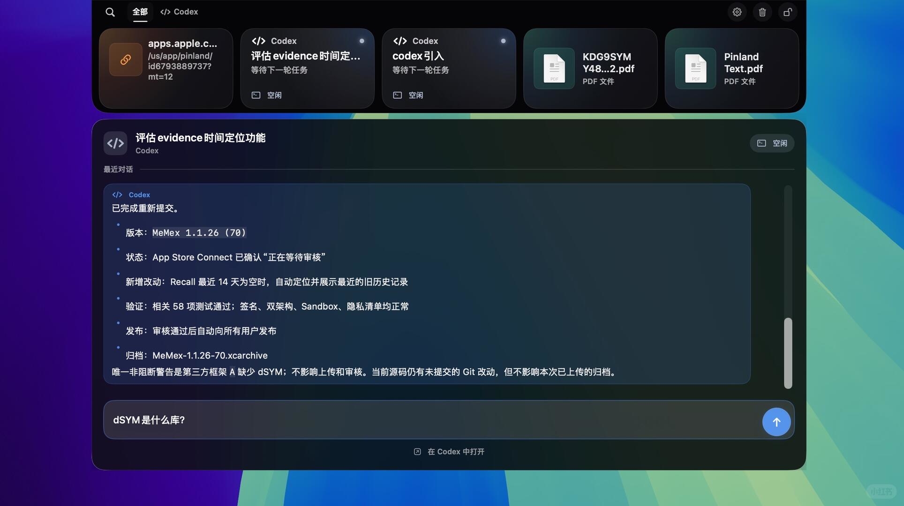The height and width of the screenshot is (506, 904).
Task: Click status dot on codex引入 card
Action: click(503, 41)
